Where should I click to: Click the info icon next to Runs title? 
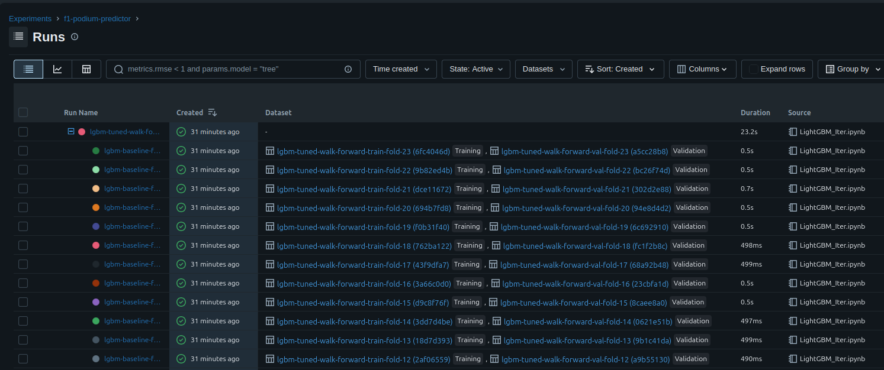pyautogui.click(x=75, y=37)
